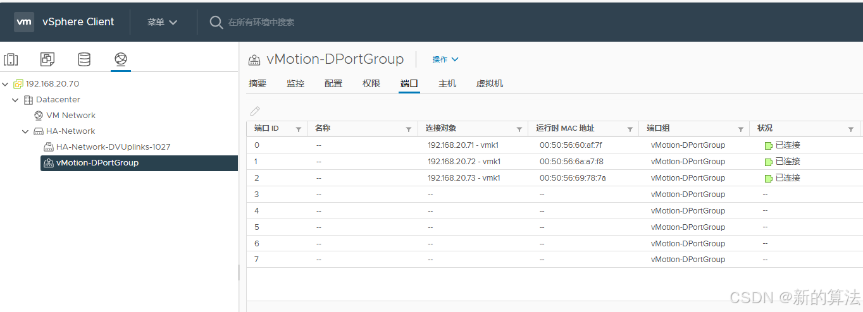
Task: Switch to the 主机 tab
Action: (x=447, y=83)
